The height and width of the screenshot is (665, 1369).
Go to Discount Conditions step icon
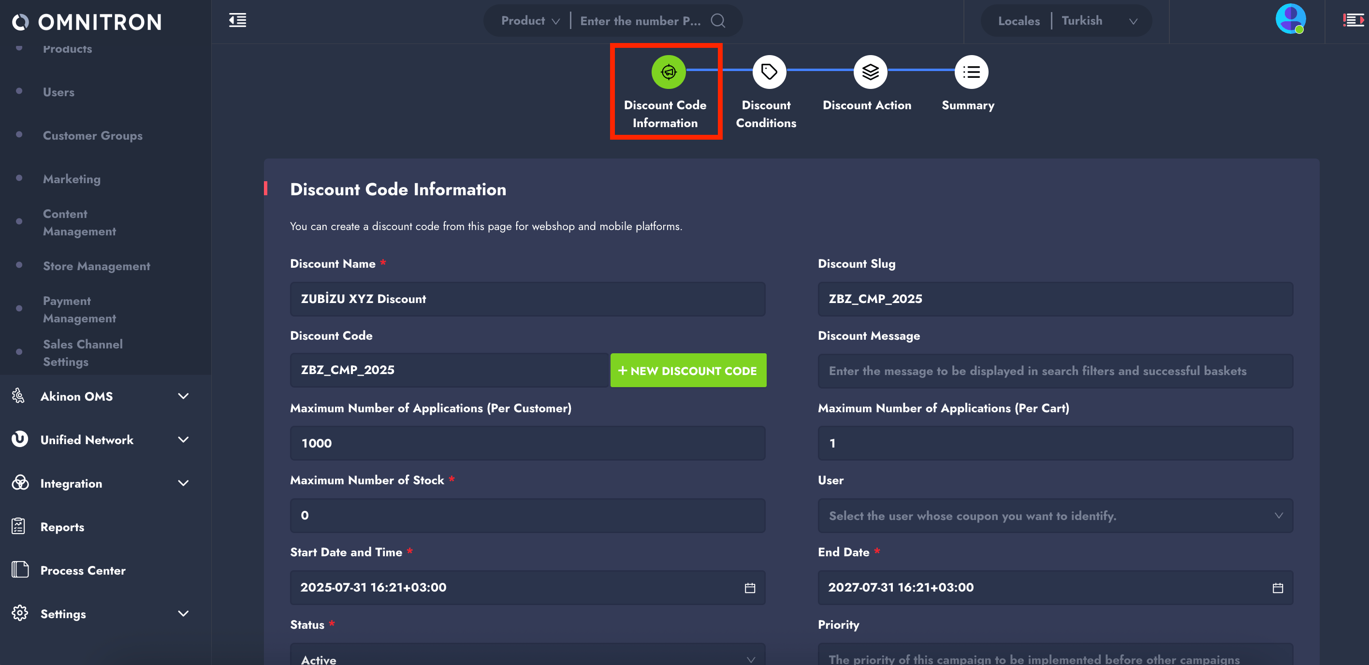(769, 72)
